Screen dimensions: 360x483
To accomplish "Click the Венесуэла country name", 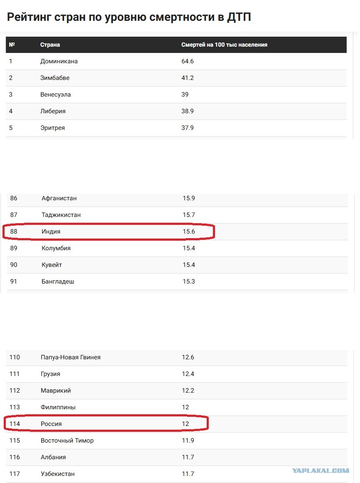I will 55,95.
